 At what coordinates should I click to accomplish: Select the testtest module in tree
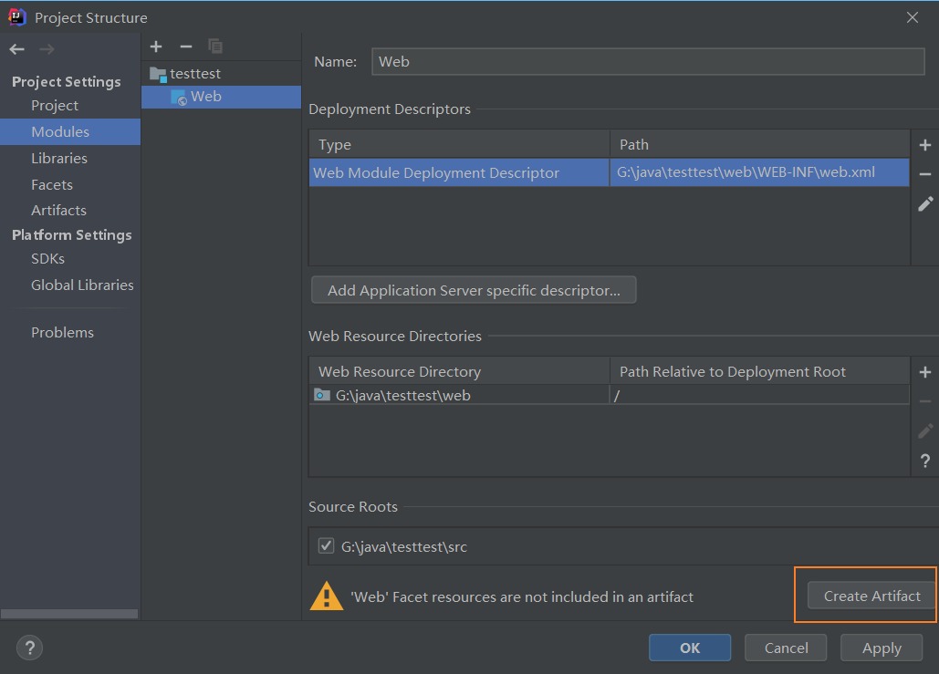(x=194, y=73)
